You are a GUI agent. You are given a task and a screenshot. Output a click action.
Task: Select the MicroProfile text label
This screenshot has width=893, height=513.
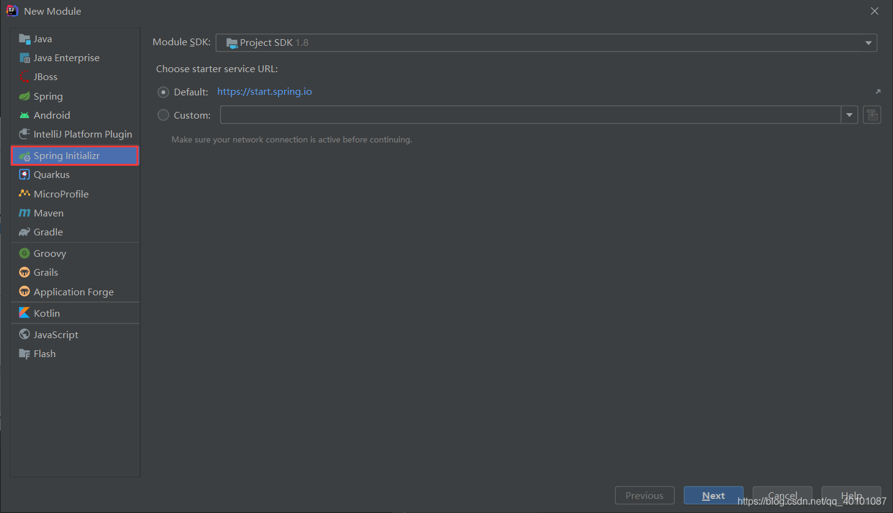click(x=61, y=194)
